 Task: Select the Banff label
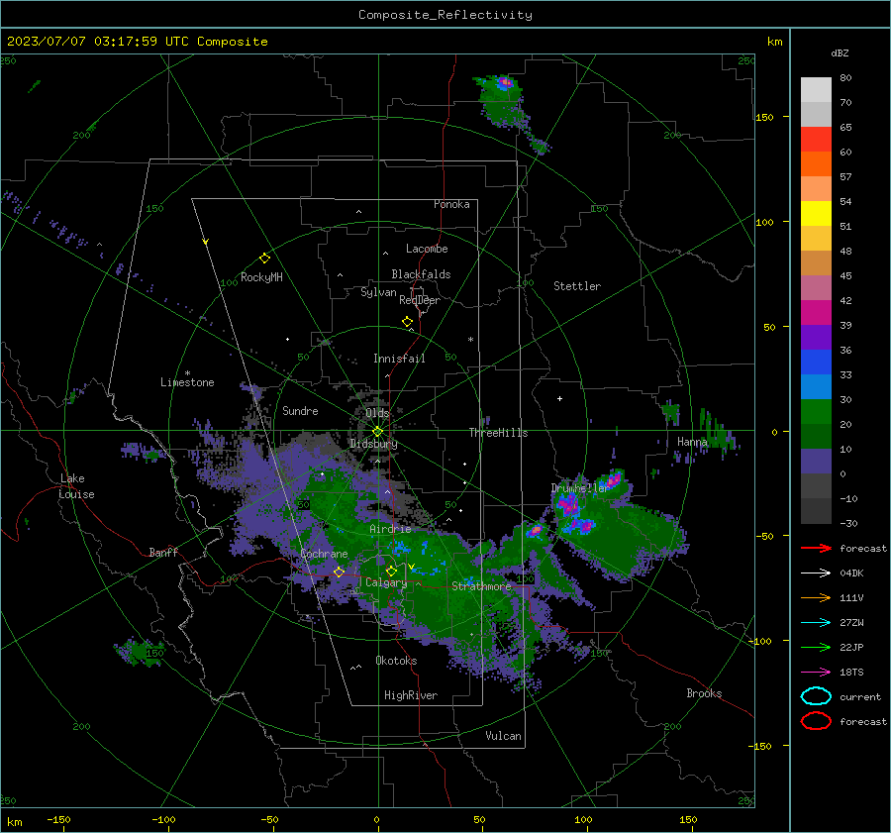(x=163, y=553)
